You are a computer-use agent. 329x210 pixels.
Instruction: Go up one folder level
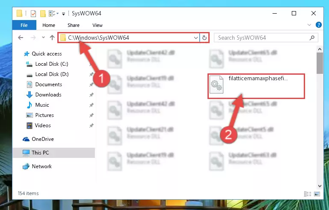pyautogui.click(x=52, y=38)
